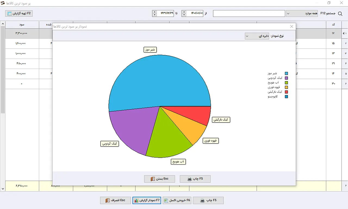Click F7 نمودار گزارش chart button

point(147,200)
